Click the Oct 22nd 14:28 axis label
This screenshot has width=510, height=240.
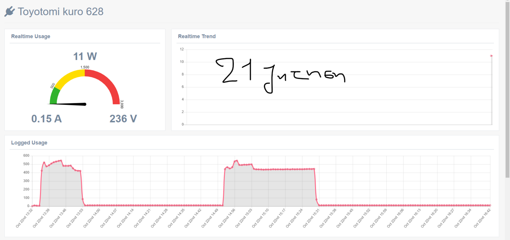159,218
